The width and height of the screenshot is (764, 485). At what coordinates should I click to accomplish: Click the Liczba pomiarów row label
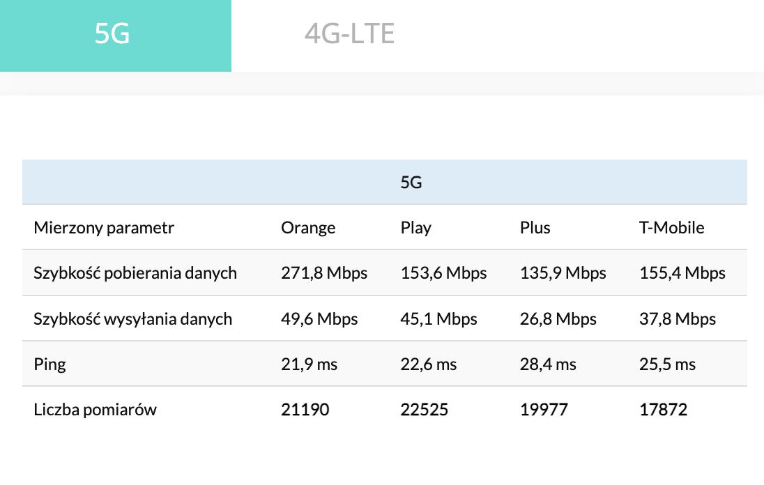click(x=95, y=410)
